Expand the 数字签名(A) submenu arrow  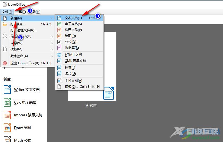click(x=52, y=56)
